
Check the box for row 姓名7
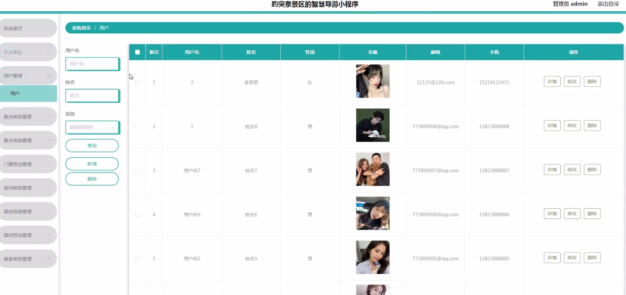point(138,170)
